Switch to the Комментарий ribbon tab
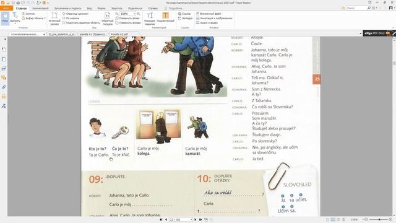The image size is (396, 223). [40, 8]
